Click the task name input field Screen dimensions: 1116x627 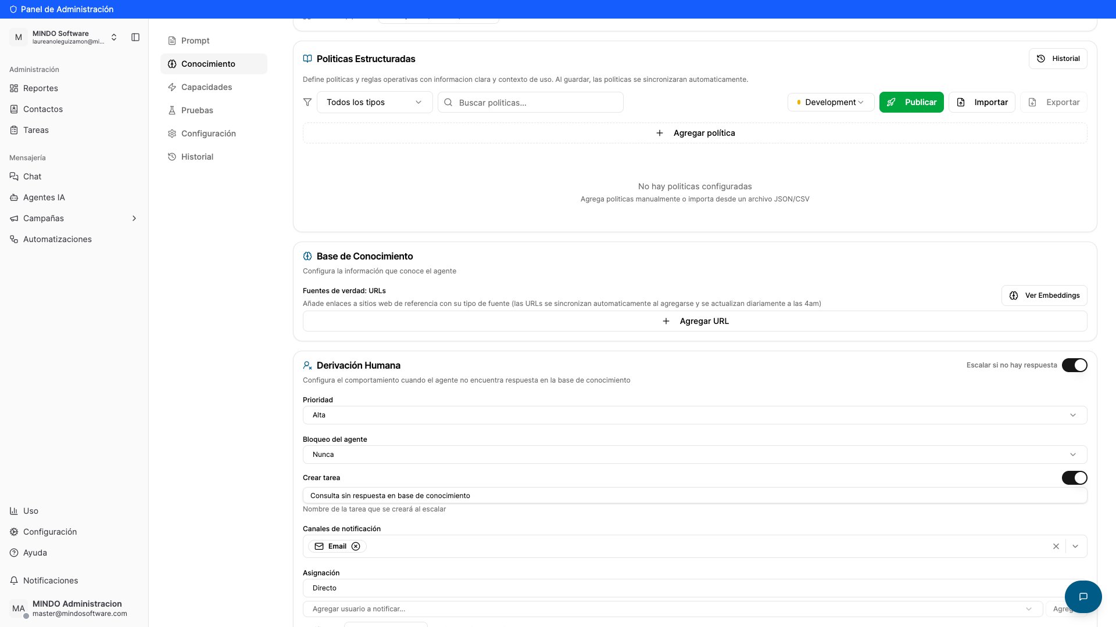pos(695,496)
